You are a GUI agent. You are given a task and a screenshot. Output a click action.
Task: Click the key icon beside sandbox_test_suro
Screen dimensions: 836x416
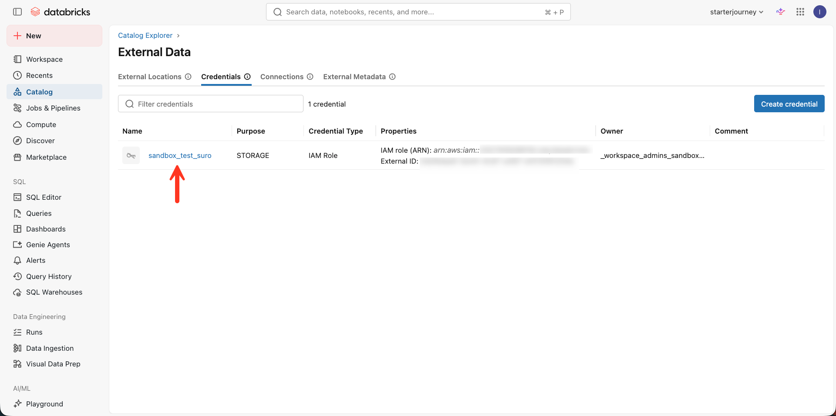(131, 155)
